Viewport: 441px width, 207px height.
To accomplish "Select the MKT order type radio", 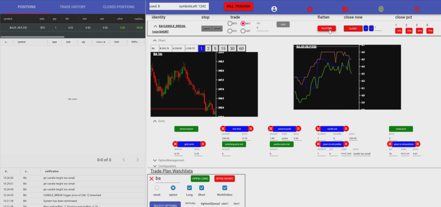I will 243,24.
